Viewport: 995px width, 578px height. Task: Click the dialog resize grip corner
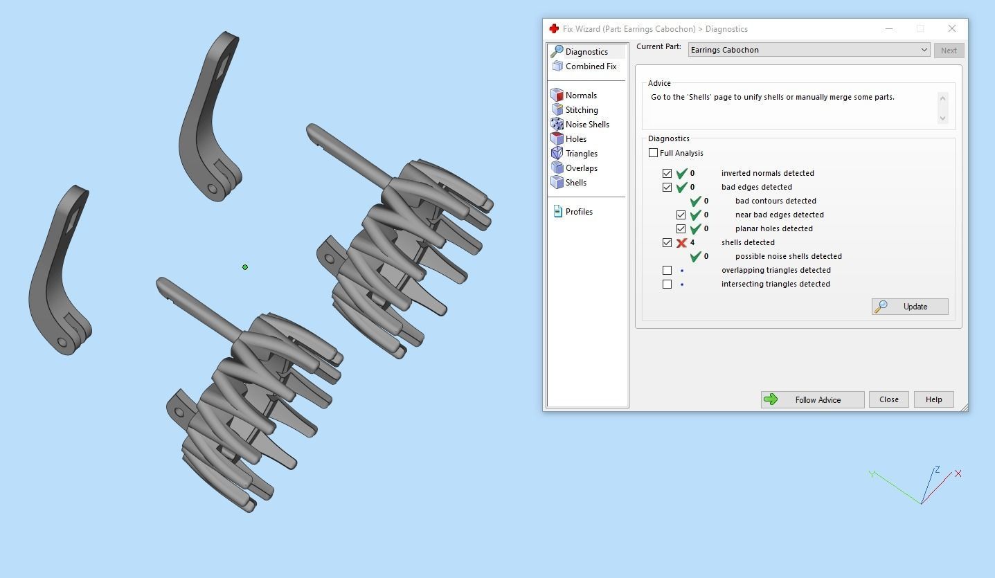point(964,408)
